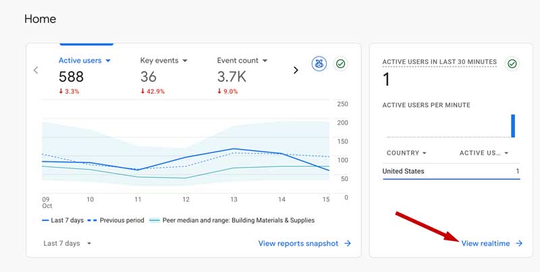The height and width of the screenshot is (272, 540).
Task: Click the Home page title
Action: 40,19
